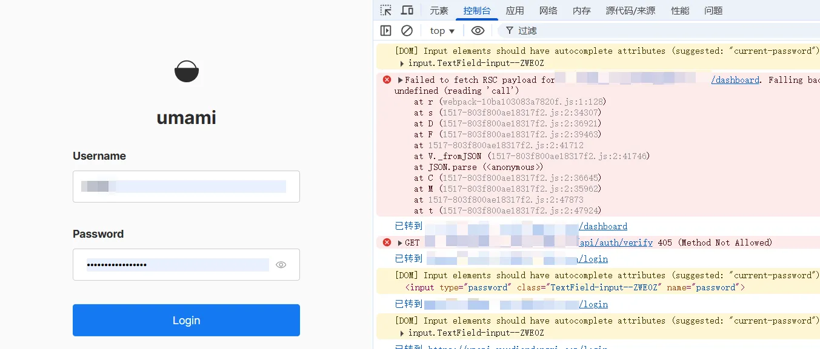Expand the Failed to fetch RSC payload error
Screen dimensions: 820x349
click(399, 79)
